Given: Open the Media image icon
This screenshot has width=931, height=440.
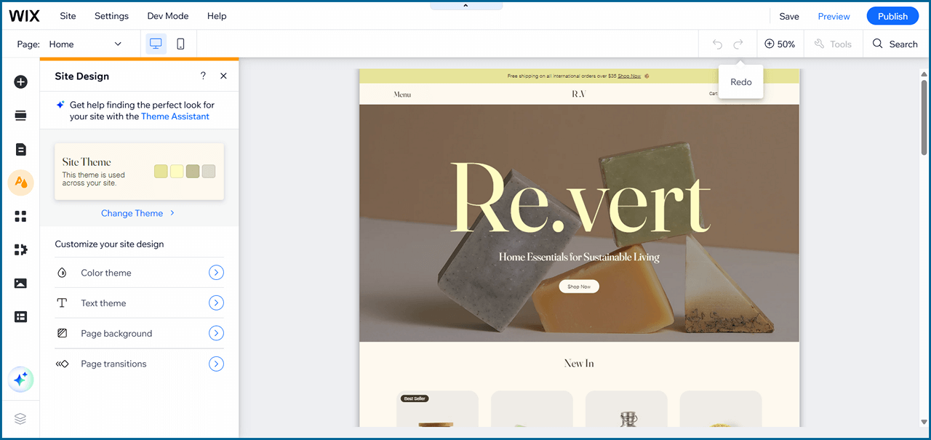Looking at the screenshot, I should pos(20,283).
